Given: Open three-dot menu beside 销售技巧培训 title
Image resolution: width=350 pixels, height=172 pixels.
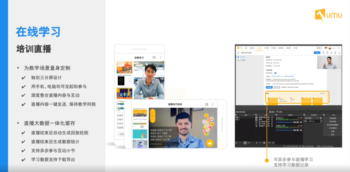Looking at the screenshot, I should point(213,105).
